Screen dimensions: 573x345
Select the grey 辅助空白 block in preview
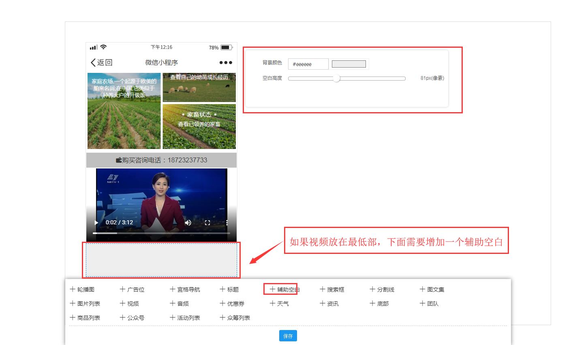coord(161,260)
